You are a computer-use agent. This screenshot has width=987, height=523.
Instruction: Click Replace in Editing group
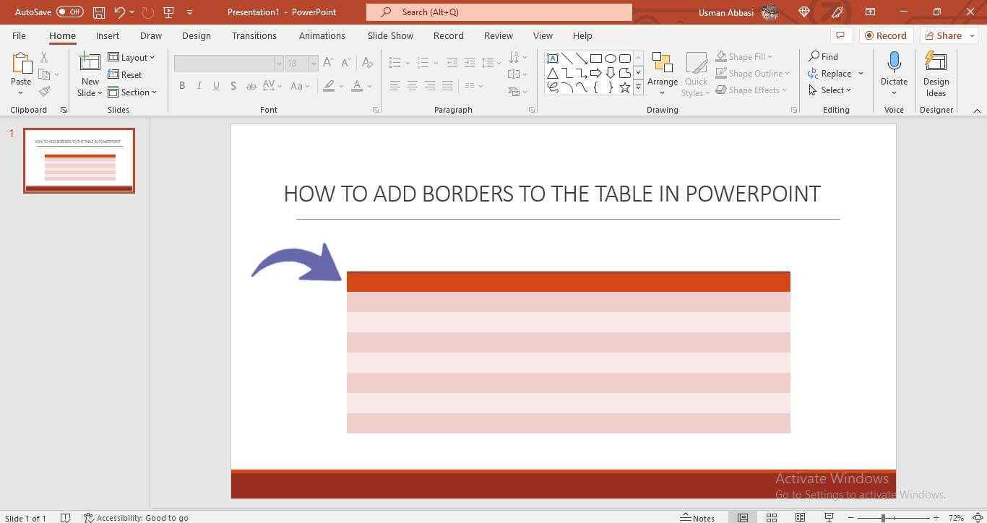click(x=836, y=73)
